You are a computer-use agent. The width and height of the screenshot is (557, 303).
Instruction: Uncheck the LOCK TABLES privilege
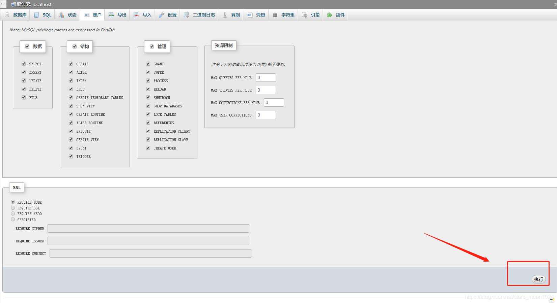click(148, 114)
